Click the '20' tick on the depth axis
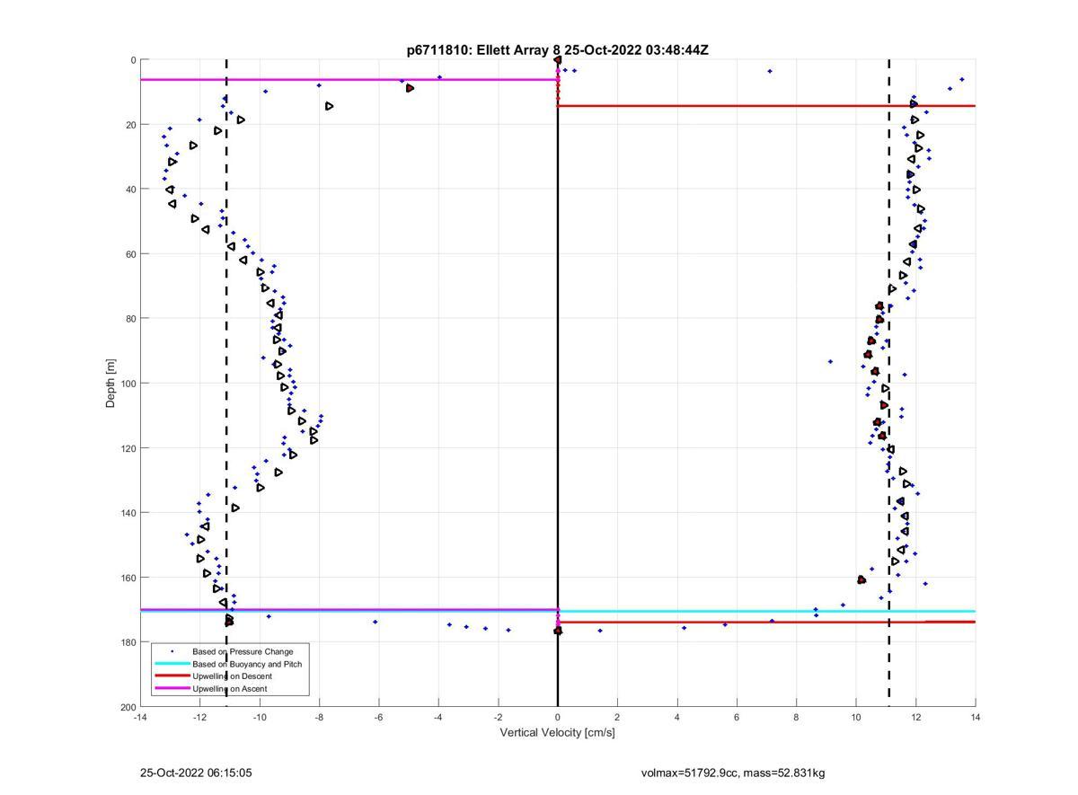Image resolution: width=1078 pixels, height=795 pixels. click(x=130, y=125)
